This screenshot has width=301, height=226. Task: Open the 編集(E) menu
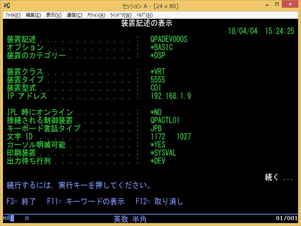33,15
